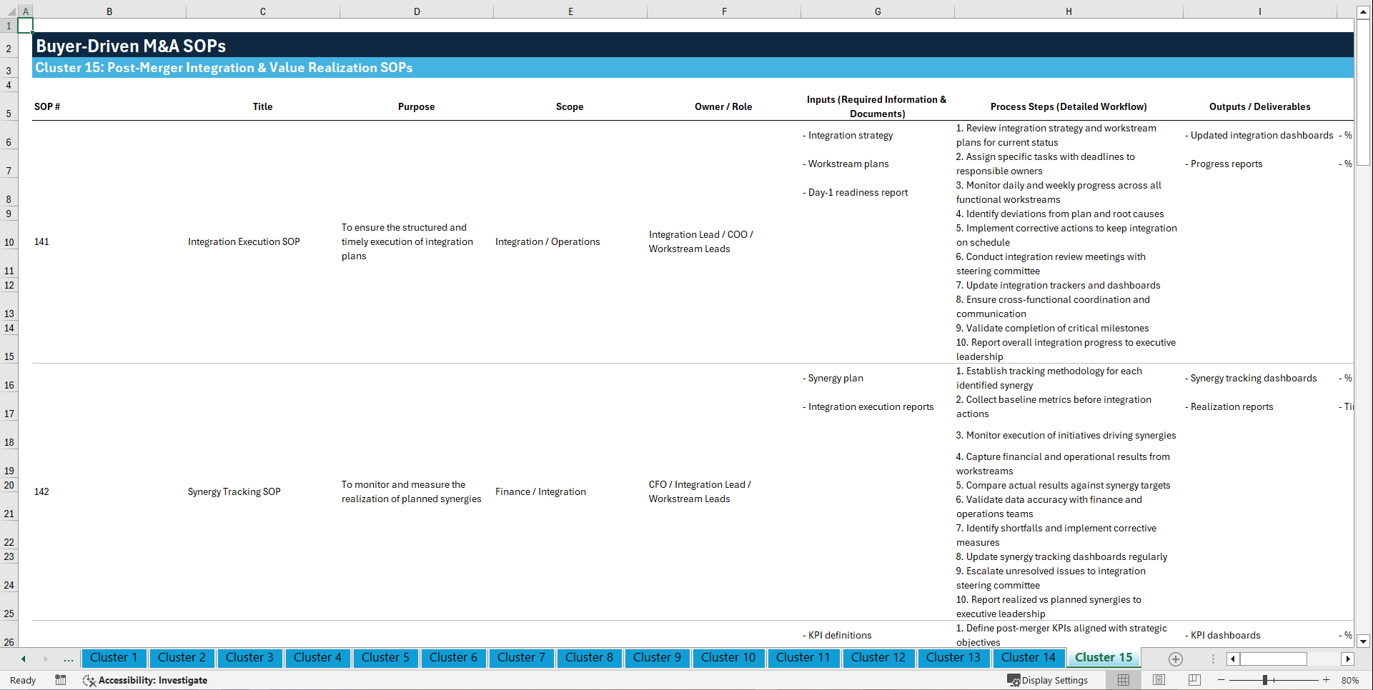
Task: Click the New Sheet plus icon
Action: (x=1174, y=659)
